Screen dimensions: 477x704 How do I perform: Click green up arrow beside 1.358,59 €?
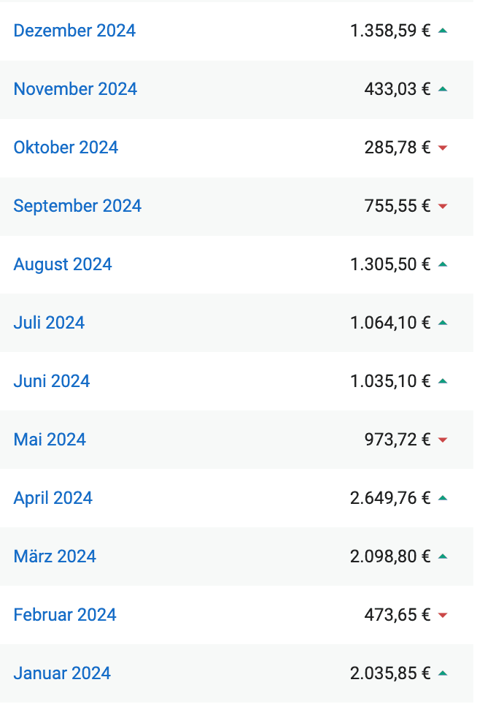click(x=443, y=31)
